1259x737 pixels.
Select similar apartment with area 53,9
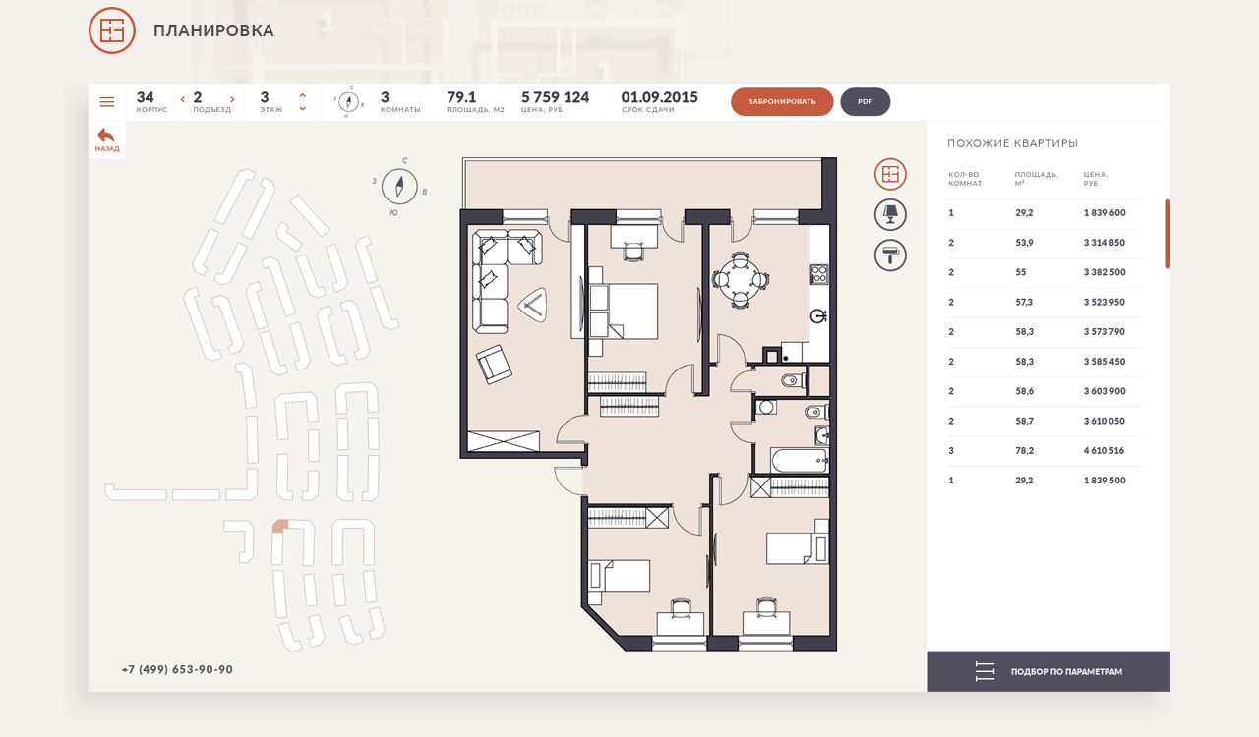pos(1025,243)
